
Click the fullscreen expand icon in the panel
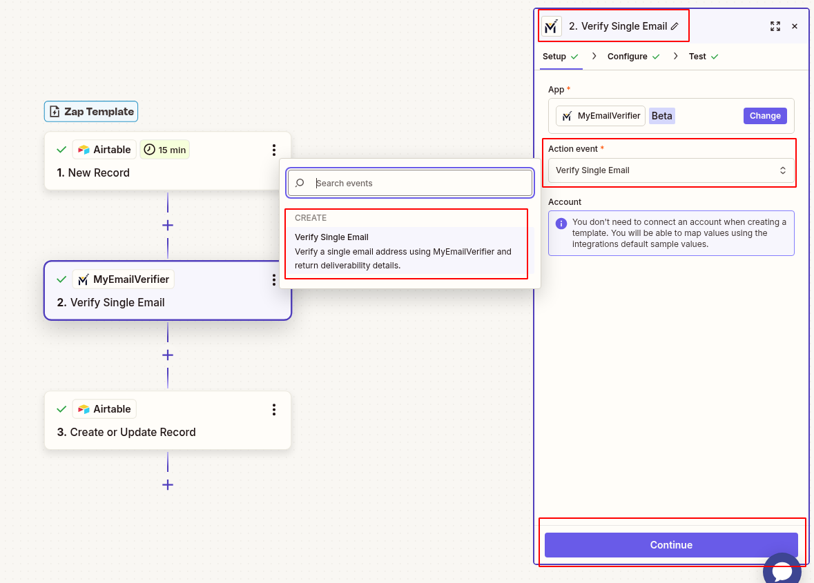tap(775, 26)
